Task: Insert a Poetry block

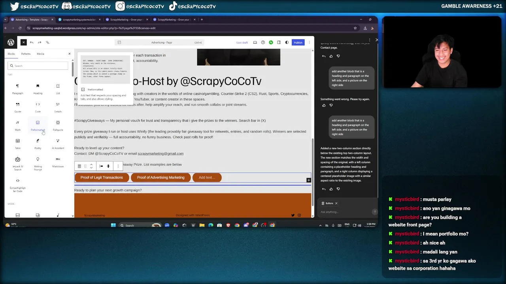Action: tap(38, 144)
